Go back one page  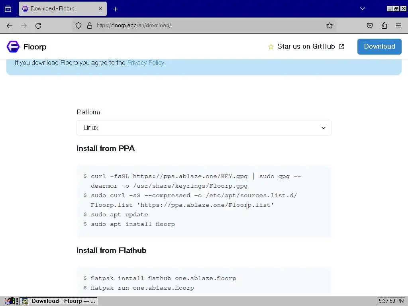click(10, 25)
